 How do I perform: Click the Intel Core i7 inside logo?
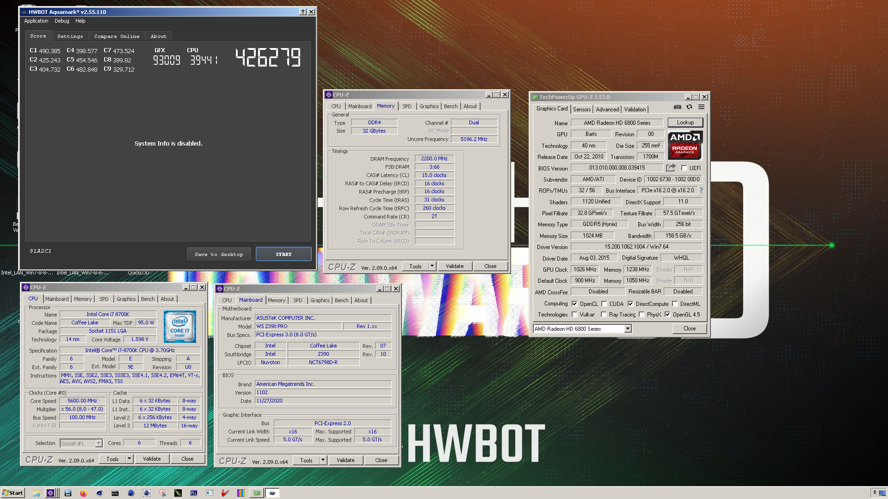180,326
